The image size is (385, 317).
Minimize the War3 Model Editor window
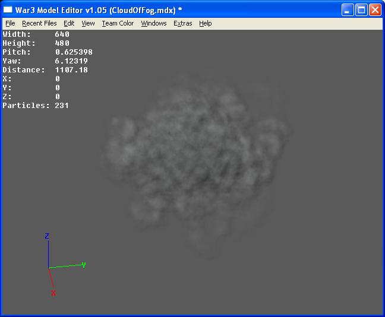click(347, 10)
